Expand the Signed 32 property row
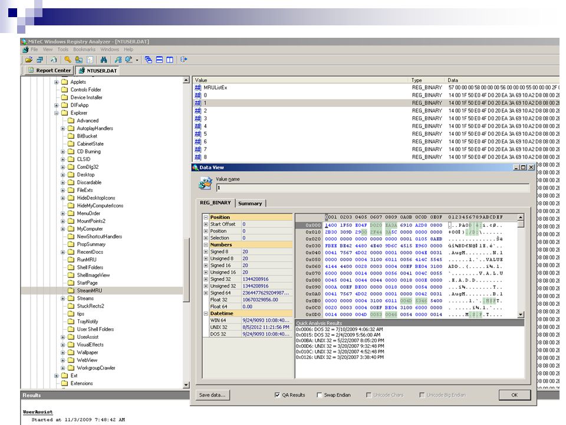This screenshot has width=566, height=425. pos(206,279)
